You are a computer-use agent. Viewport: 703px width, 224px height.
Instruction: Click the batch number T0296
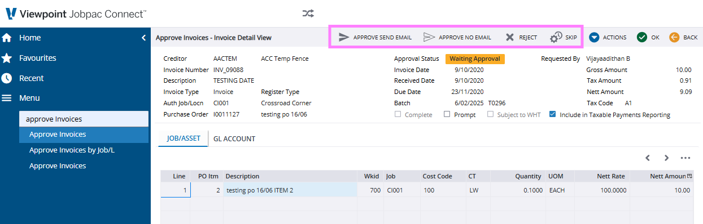click(497, 103)
